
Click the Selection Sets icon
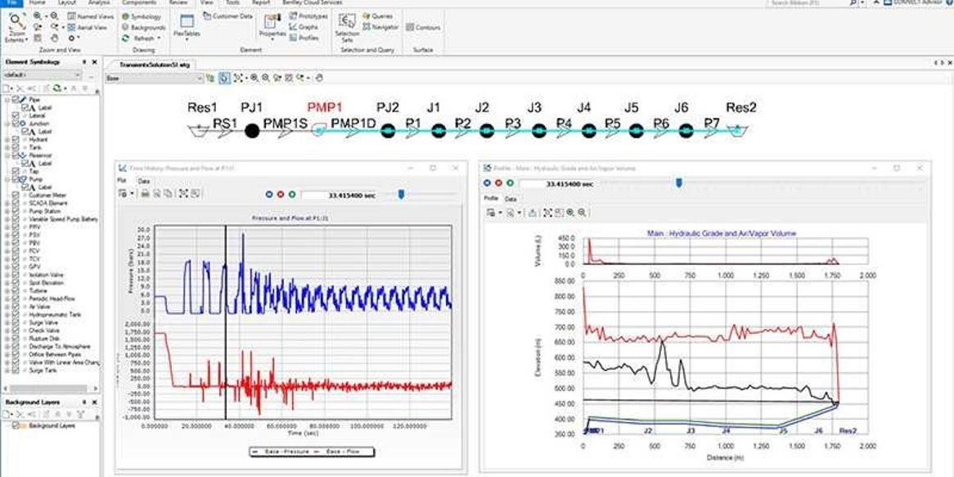point(347,23)
